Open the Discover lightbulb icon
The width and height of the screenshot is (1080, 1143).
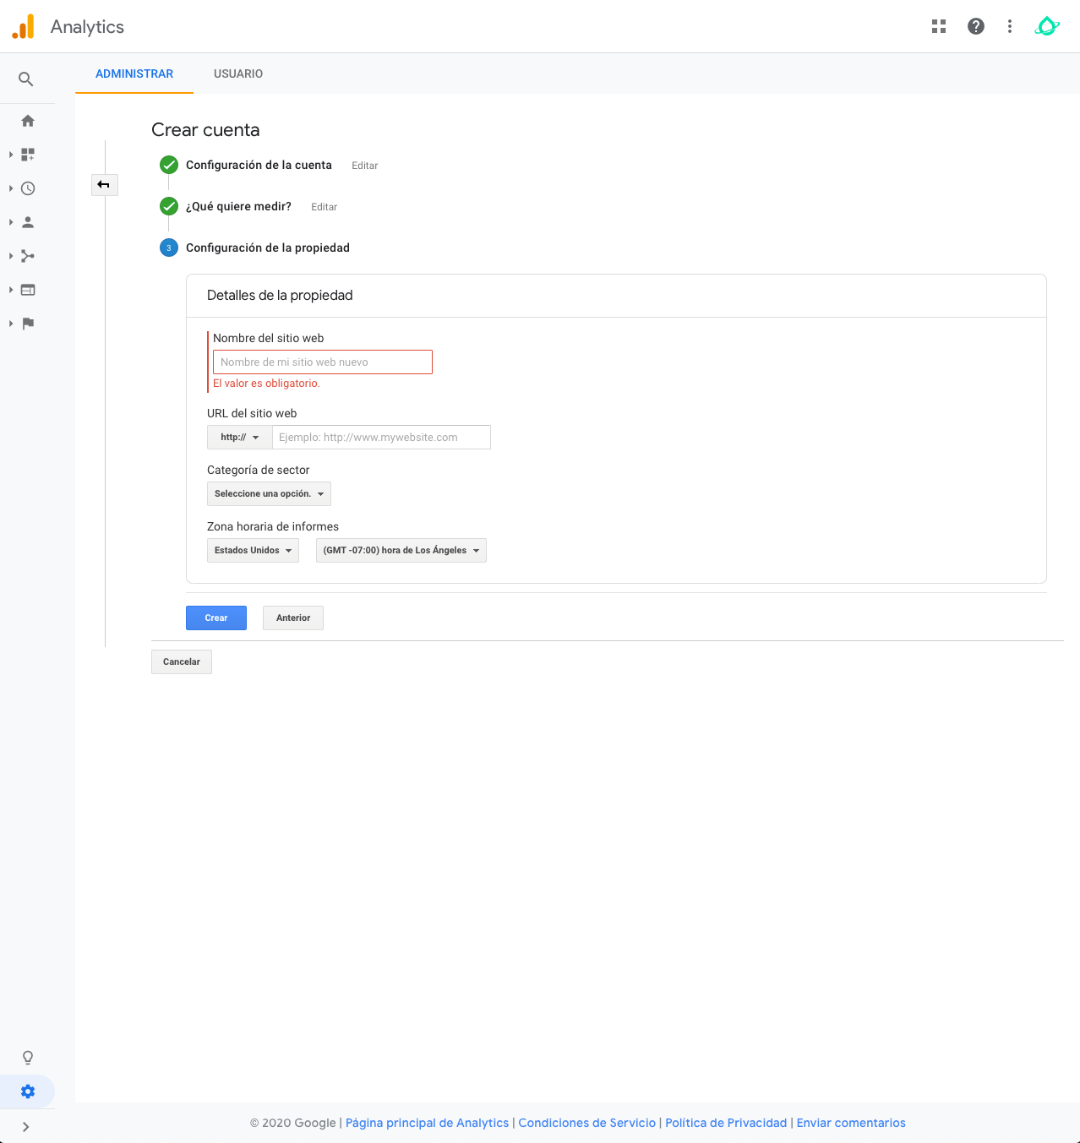[x=28, y=1058]
